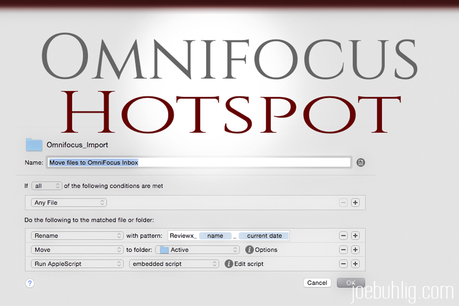This screenshot has height=306, width=459.
Task: Click the info icon next to Options
Action: (249, 250)
